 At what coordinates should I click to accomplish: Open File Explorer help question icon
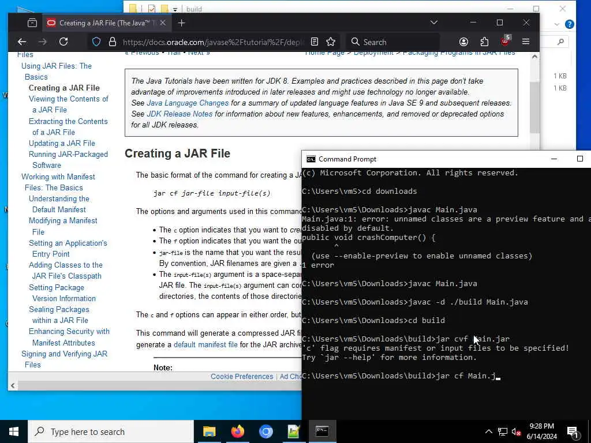tap(569, 24)
